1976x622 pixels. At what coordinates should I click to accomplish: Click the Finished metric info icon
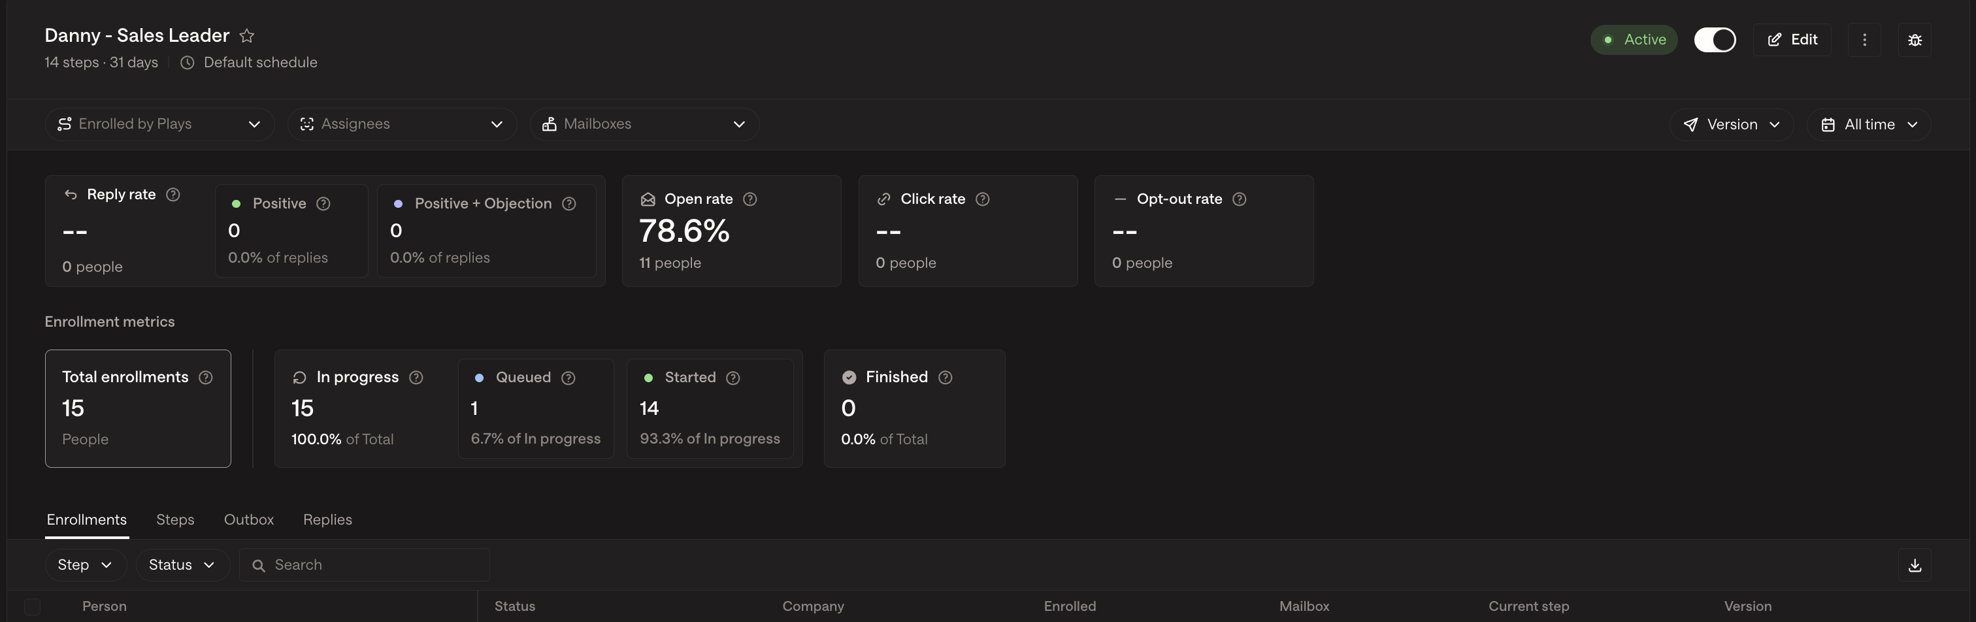[945, 378]
